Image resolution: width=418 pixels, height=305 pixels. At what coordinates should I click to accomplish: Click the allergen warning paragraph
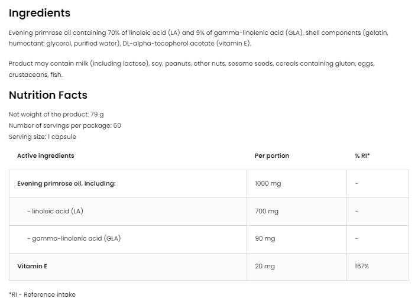pos(192,69)
